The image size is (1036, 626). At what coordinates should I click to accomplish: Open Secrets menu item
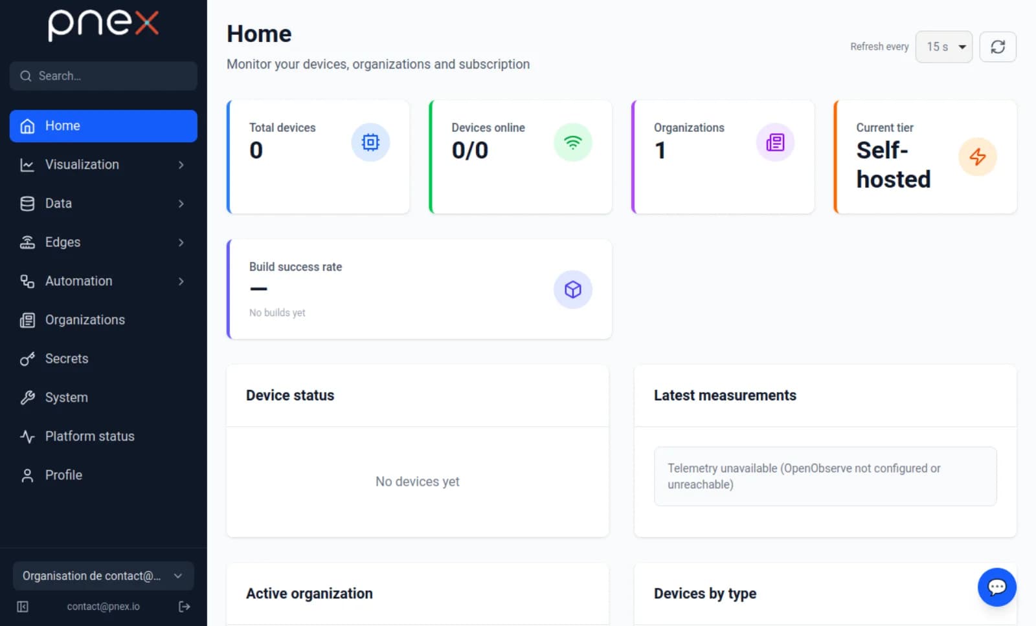click(x=104, y=359)
